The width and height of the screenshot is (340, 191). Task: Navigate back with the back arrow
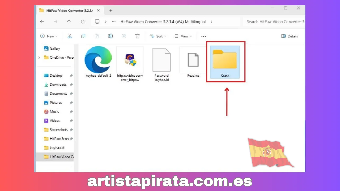coord(42,21)
